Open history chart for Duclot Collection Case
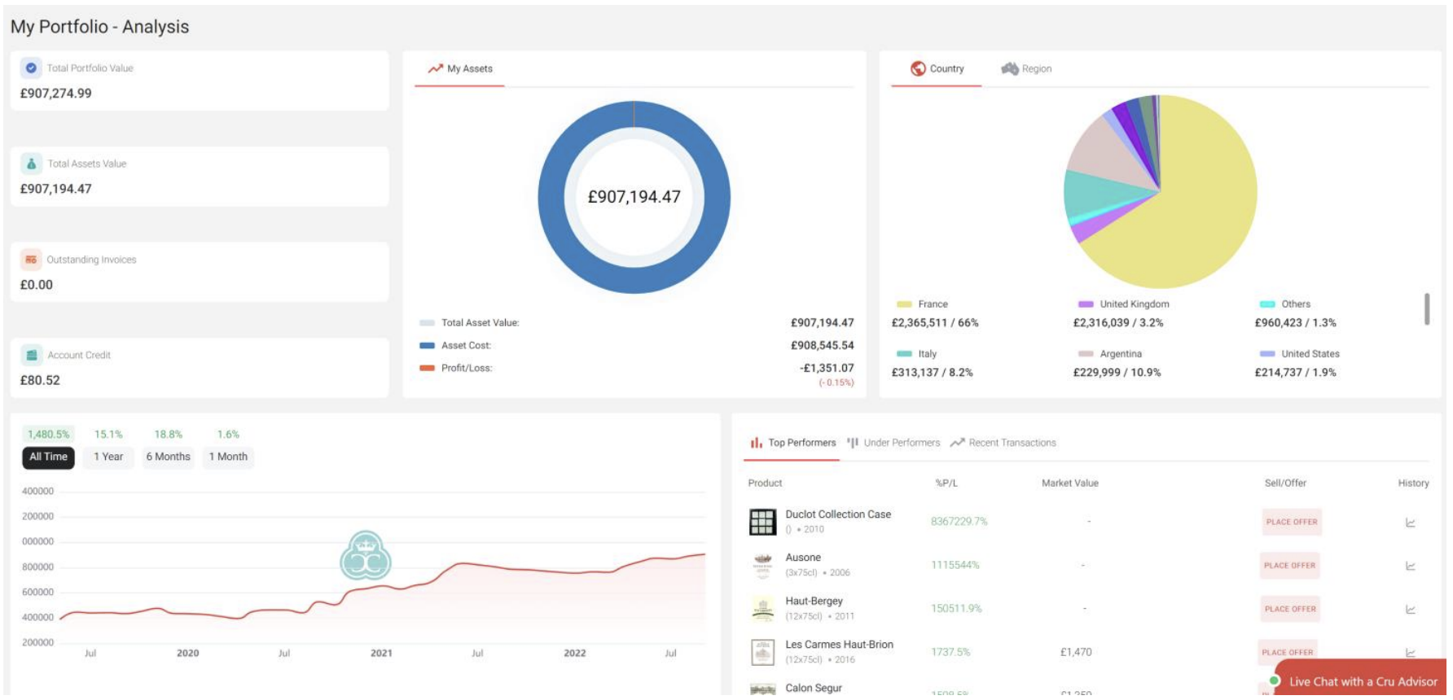 [x=1411, y=523]
